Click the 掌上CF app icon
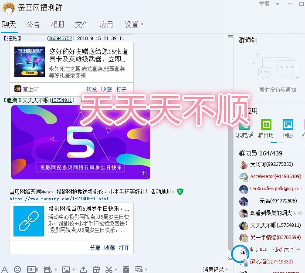Image resolution: width=305 pixels, height=273 pixels. pyautogui.click(x=18, y=89)
